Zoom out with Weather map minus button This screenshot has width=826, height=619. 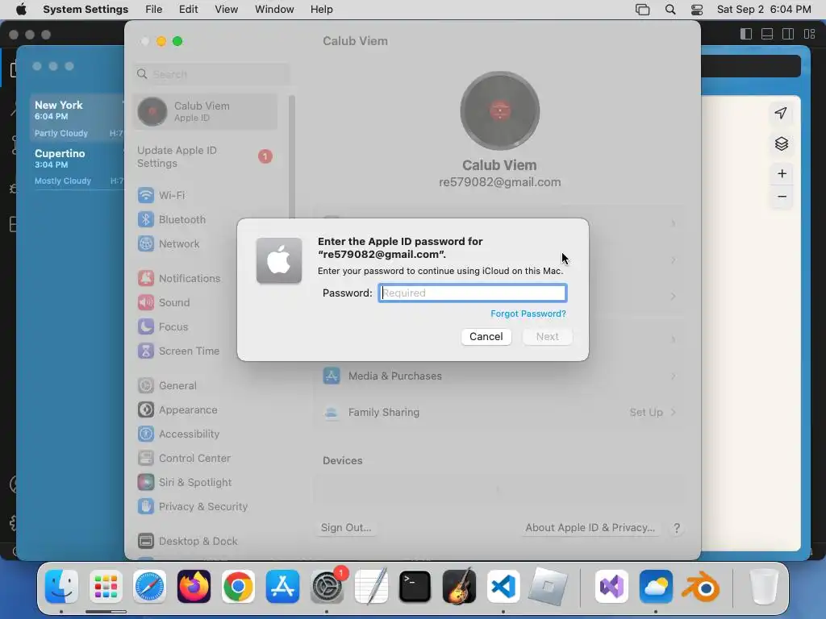tap(782, 197)
